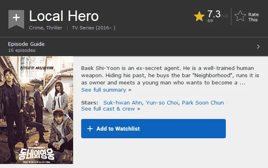Viewport: 268px width, 168px height.
Task: Open Park Soon Chun's profile
Action: 203,102
